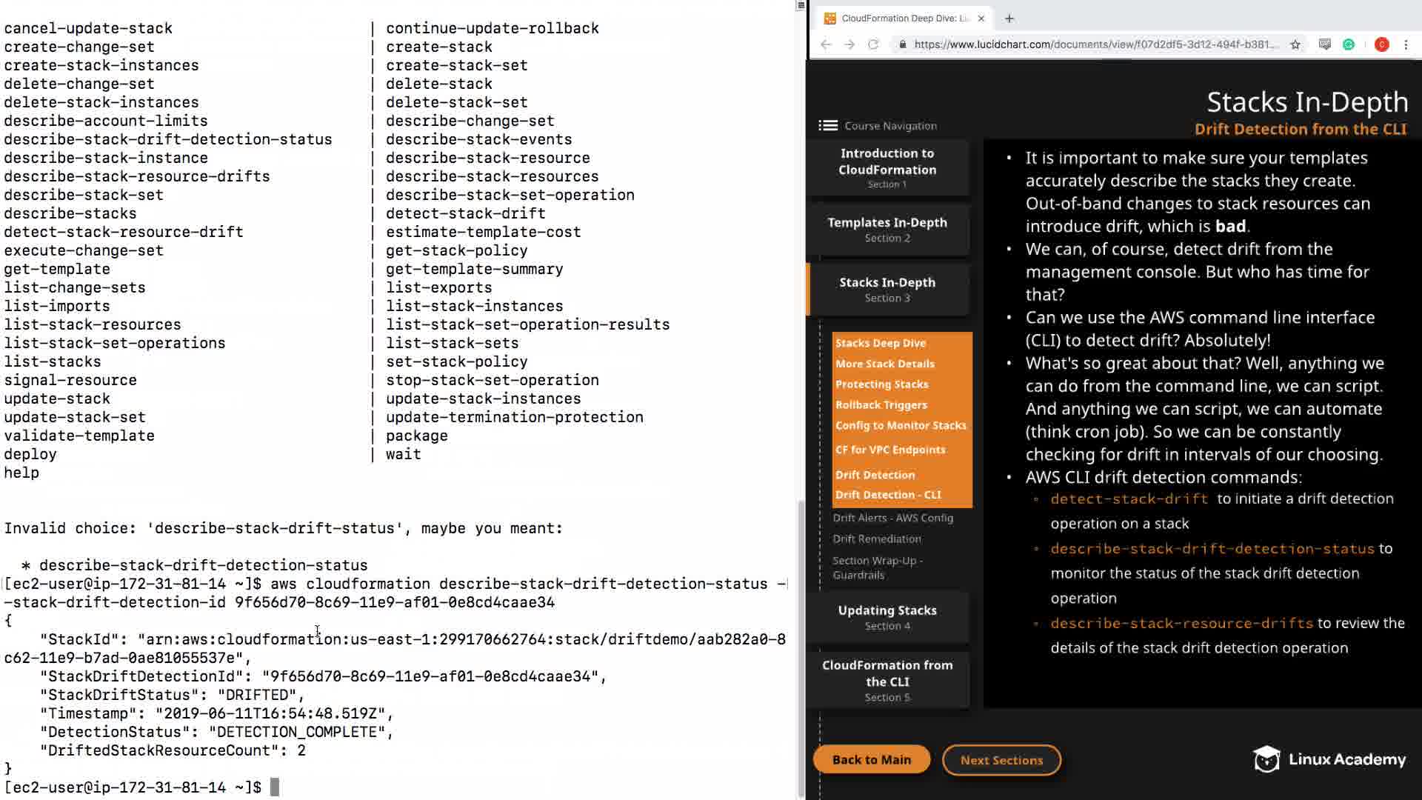Viewport: 1422px width, 800px height.
Task: Open a new browser tab
Action: [x=1009, y=19]
